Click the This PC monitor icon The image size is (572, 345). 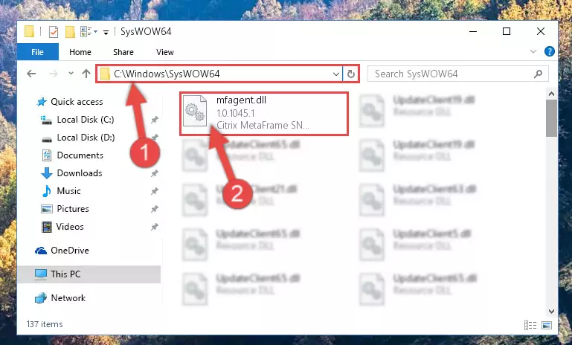[41, 274]
